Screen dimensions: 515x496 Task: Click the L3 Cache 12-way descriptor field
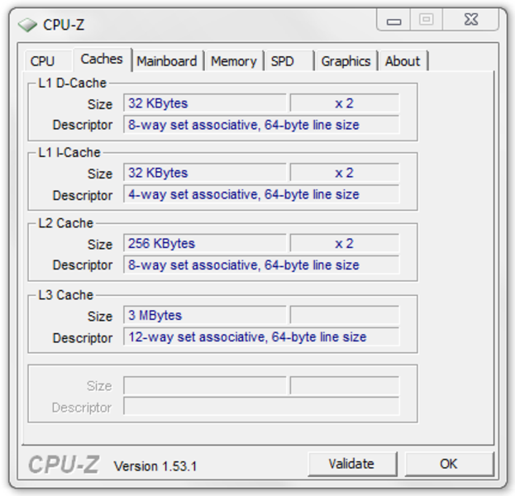pyautogui.click(x=261, y=336)
